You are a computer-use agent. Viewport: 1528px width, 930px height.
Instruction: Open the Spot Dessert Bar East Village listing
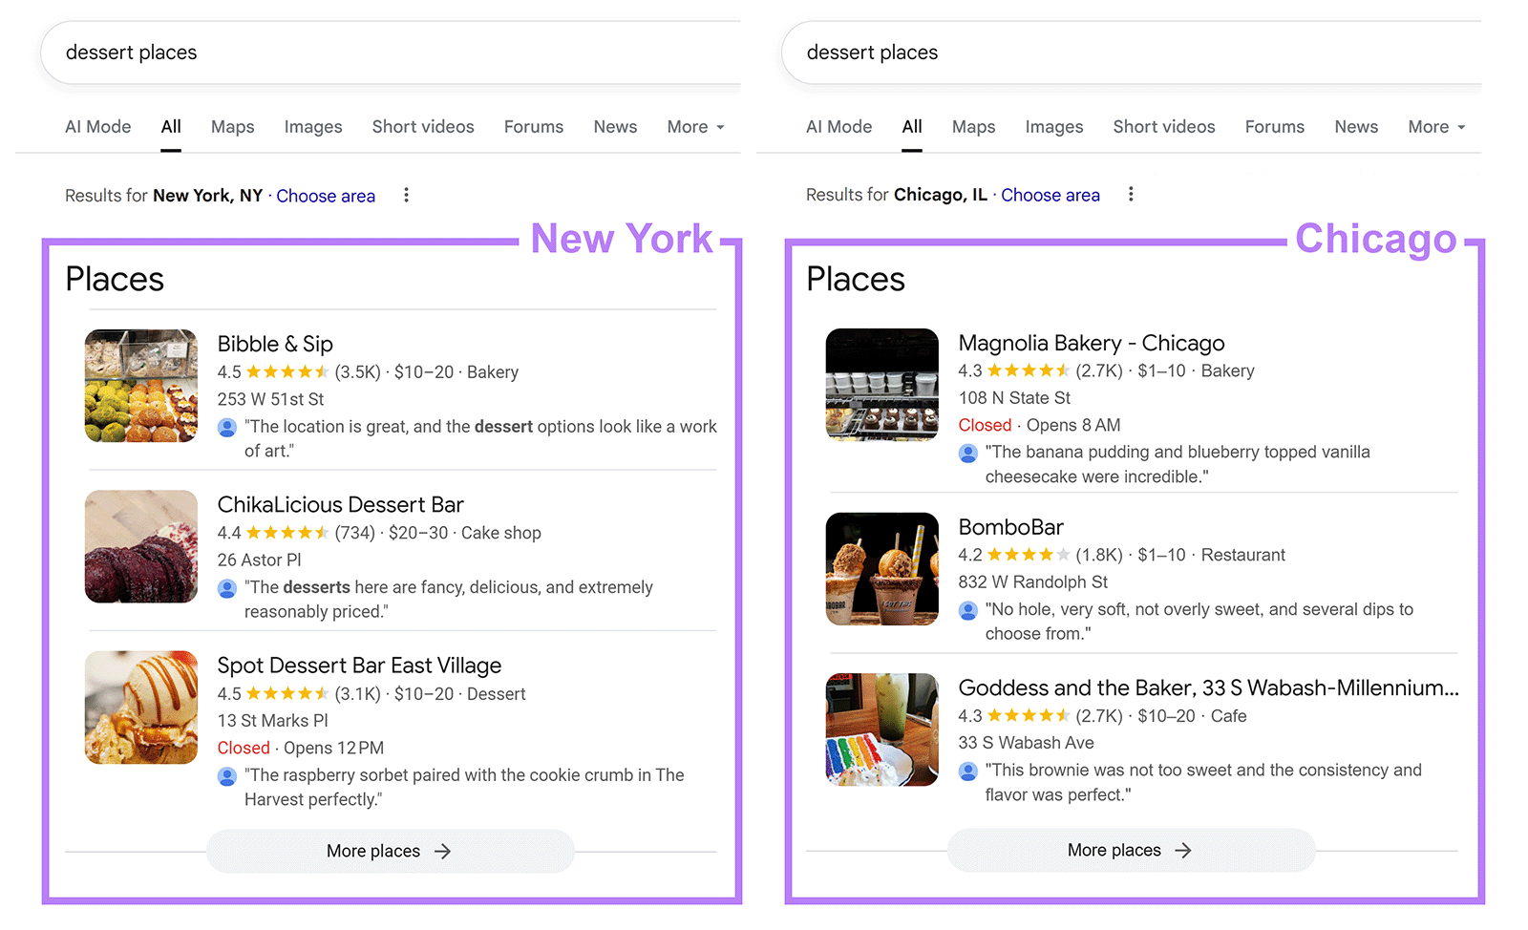pos(360,665)
